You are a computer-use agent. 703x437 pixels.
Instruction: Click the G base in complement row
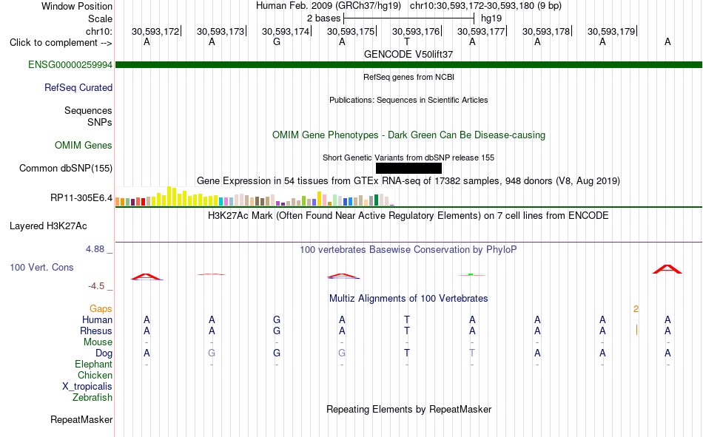(x=277, y=41)
